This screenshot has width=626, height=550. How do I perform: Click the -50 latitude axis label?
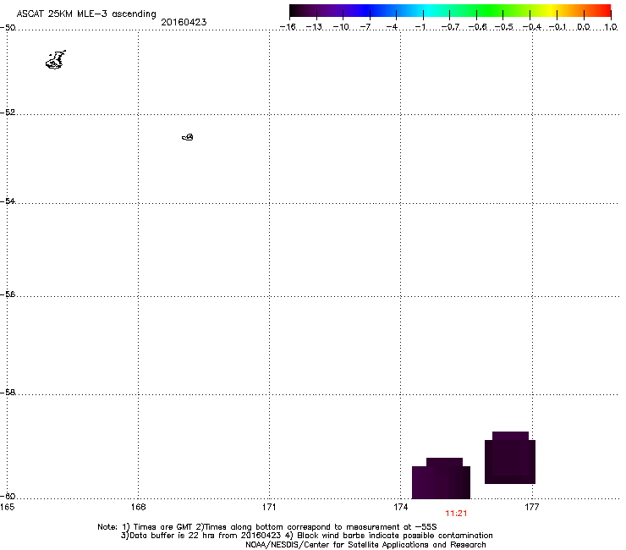(x=8, y=28)
